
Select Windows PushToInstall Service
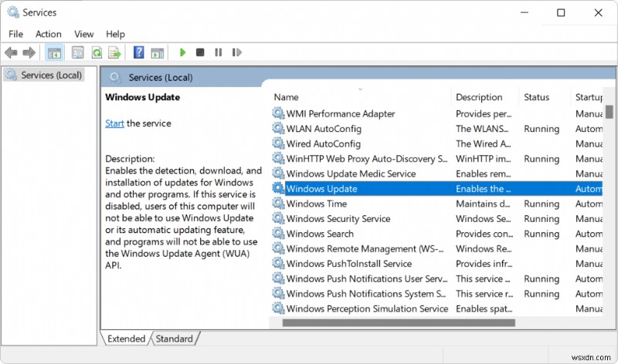coord(349,264)
